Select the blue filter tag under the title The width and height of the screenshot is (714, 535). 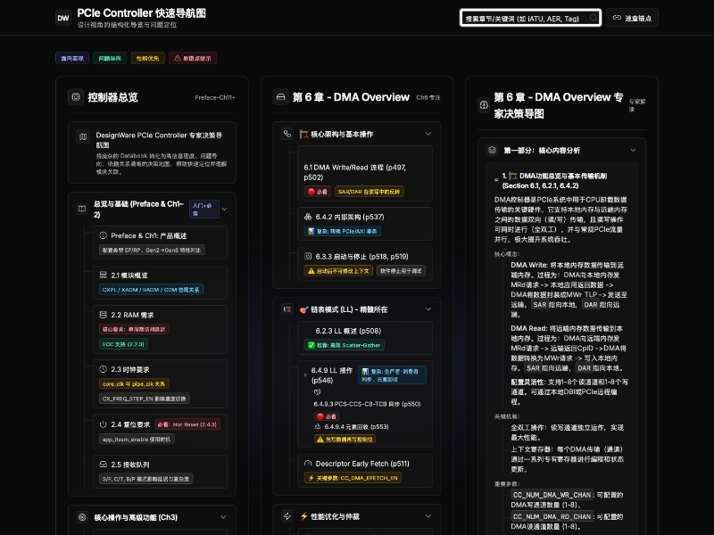(72, 58)
